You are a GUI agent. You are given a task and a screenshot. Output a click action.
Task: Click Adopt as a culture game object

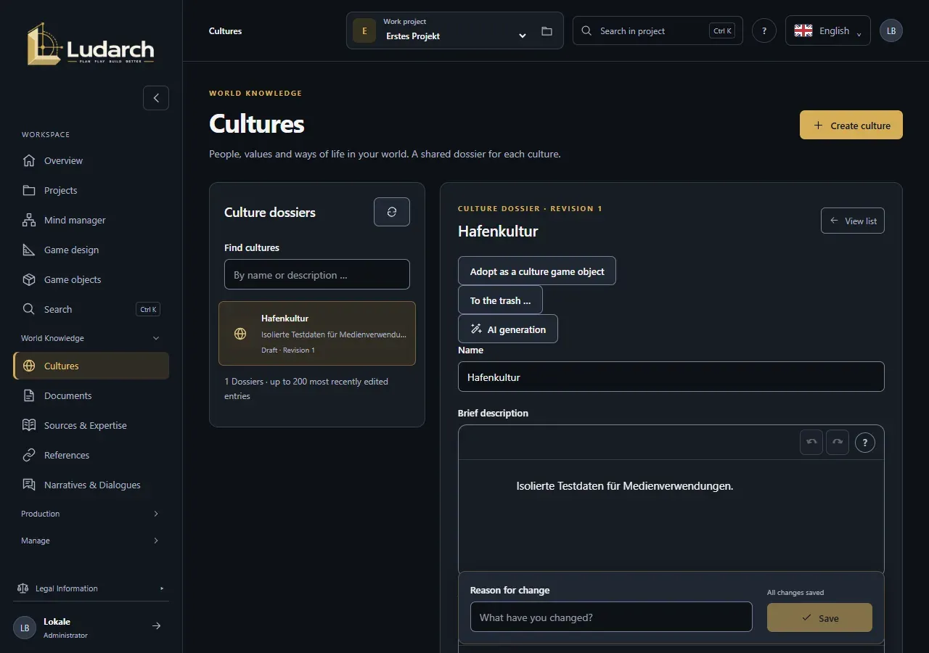coord(537,271)
